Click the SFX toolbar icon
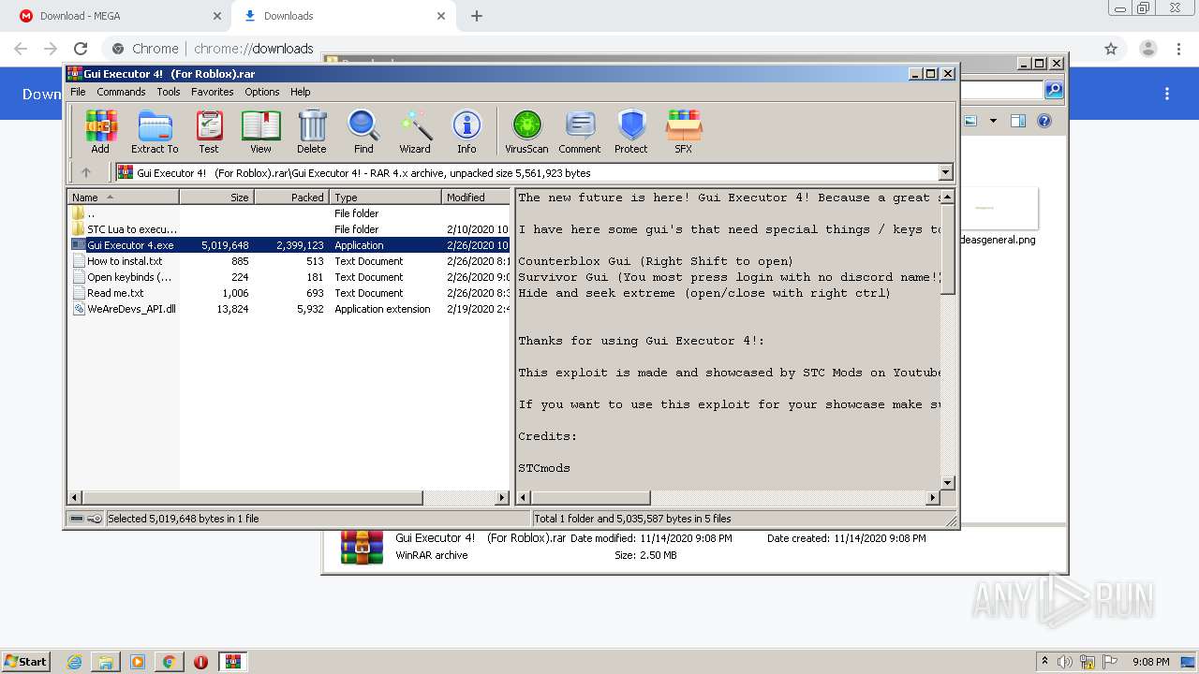This screenshot has height=674, width=1199. click(x=684, y=131)
